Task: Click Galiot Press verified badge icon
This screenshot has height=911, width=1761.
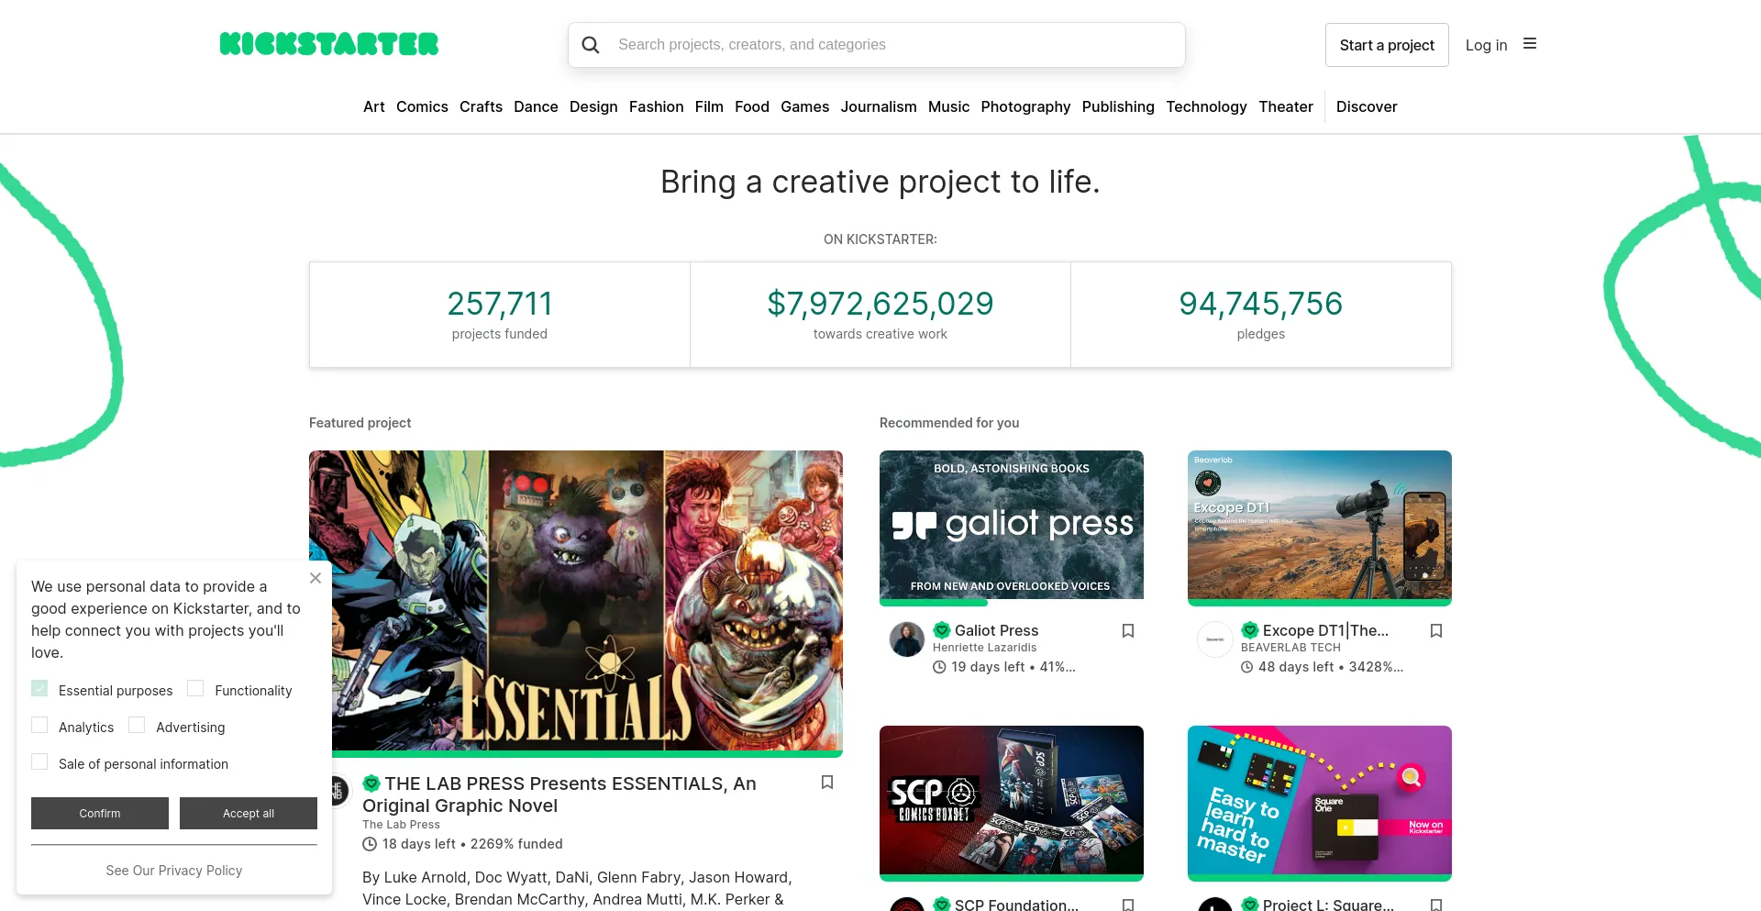Action: tap(942, 630)
